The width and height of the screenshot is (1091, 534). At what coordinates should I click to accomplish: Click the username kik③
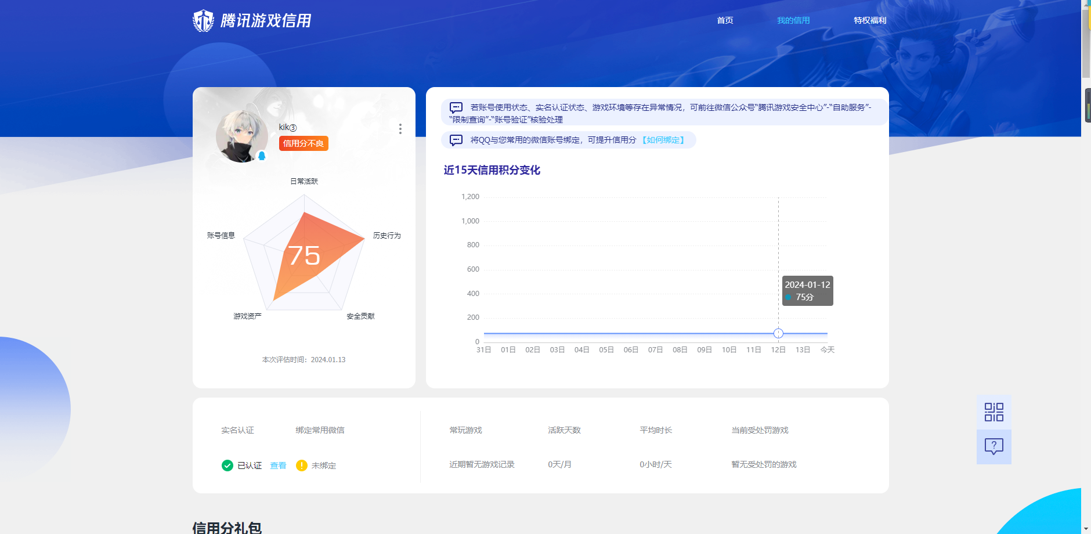288,127
